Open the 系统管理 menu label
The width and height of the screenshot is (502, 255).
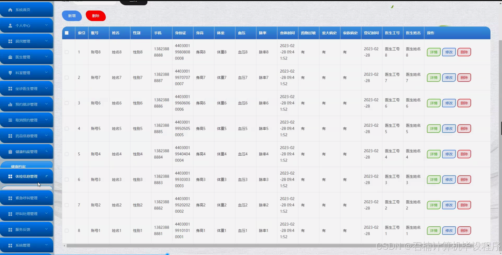coord(23,246)
